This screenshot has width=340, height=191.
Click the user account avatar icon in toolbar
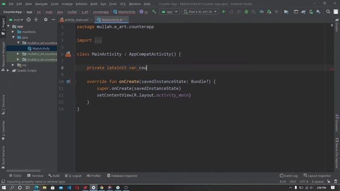336,12
